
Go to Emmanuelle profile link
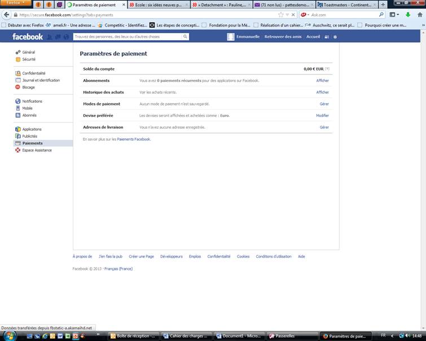point(248,37)
